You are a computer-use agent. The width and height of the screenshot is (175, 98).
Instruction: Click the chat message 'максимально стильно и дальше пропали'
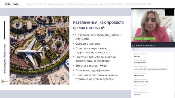tap(150, 69)
